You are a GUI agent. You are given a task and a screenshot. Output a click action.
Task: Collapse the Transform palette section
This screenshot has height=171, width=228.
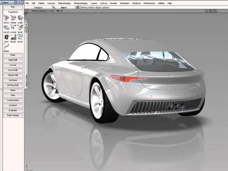[13, 12]
